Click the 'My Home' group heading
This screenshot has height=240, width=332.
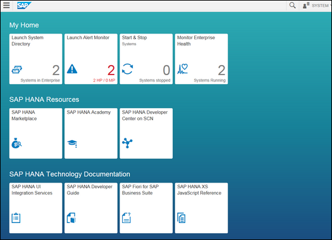pyautogui.click(x=24, y=25)
